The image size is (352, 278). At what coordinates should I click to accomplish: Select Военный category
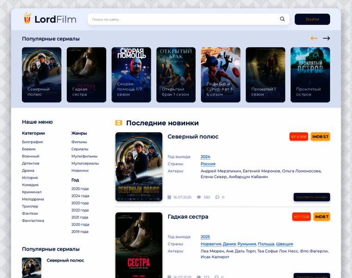(x=31, y=156)
